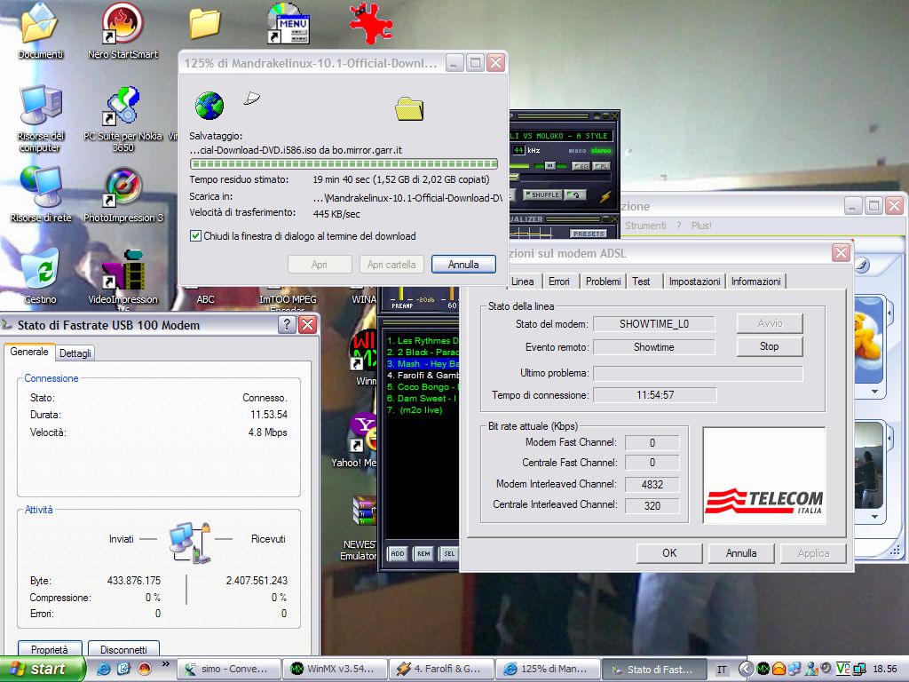Click the Stop button in ADSL dialog
Screen dimensions: 909x682
pyautogui.click(x=770, y=346)
